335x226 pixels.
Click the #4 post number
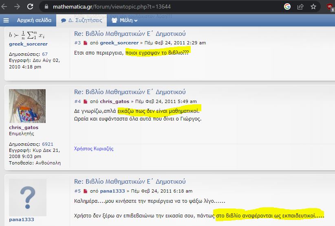[77, 101]
